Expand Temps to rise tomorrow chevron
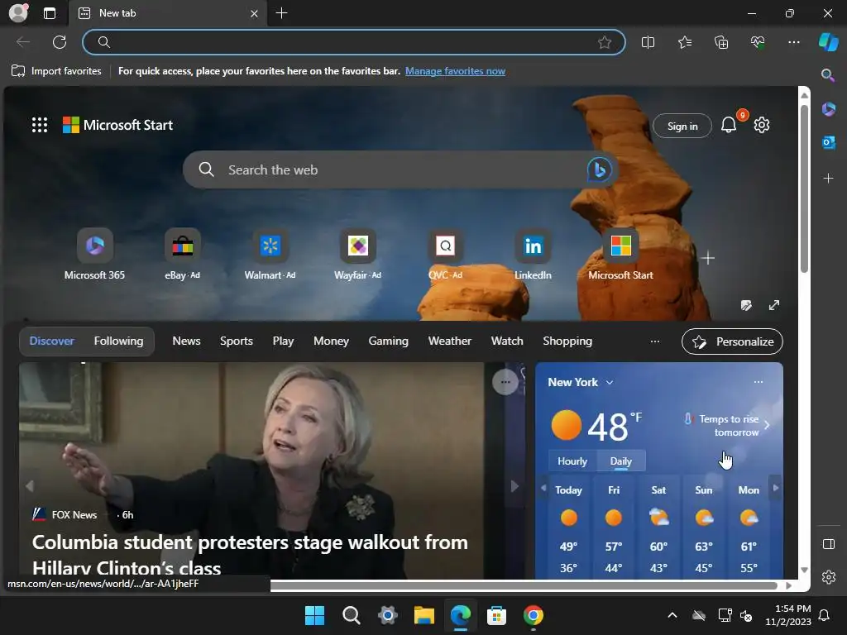The width and height of the screenshot is (847, 635). 767,425
